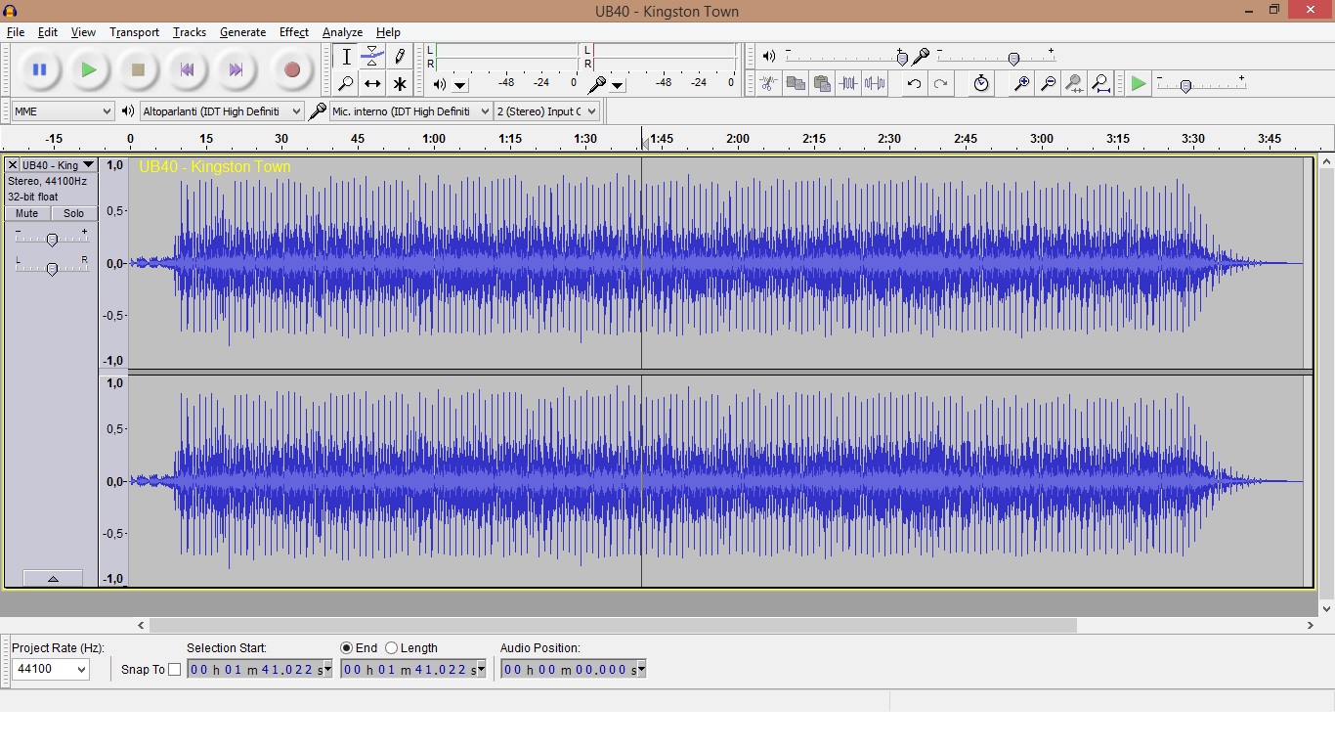1335x751 pixels.
Task: Collapse the track with bottom arrow button
Action: 53,579
